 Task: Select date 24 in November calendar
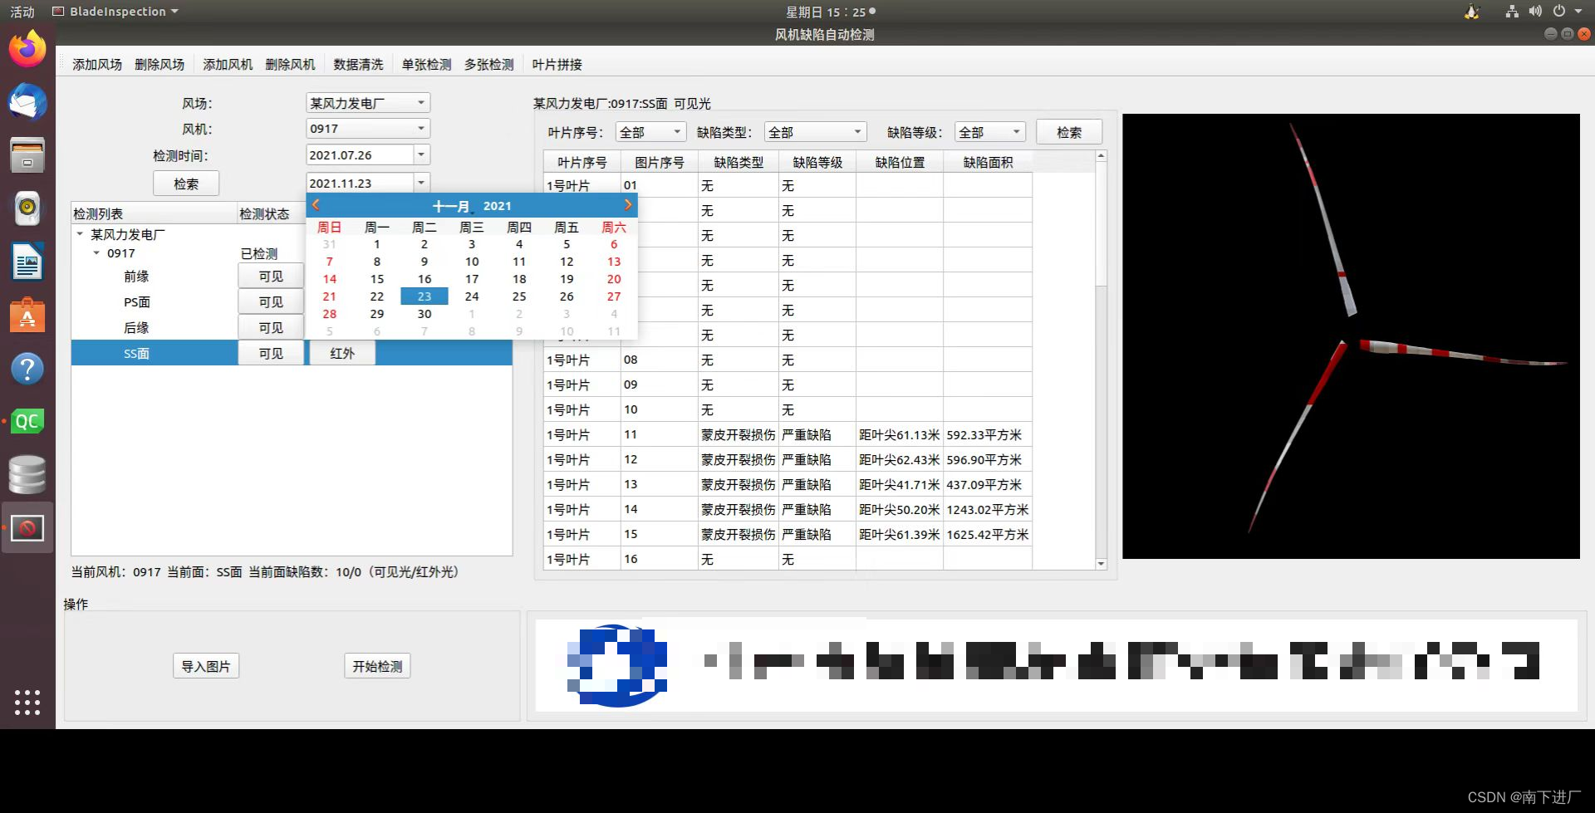coord(472,296)
